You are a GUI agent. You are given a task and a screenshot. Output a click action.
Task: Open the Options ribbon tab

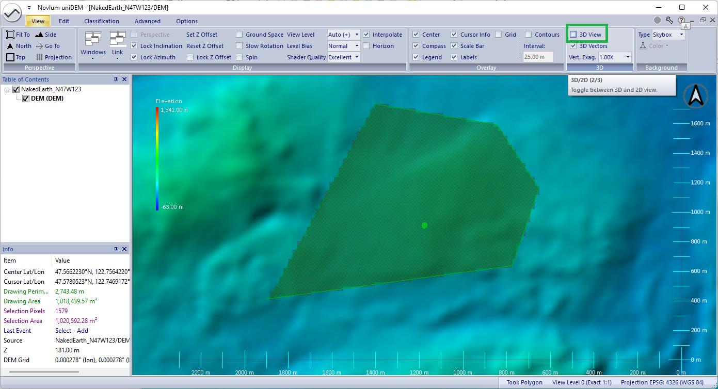(187, 21)
